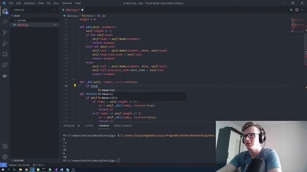Choose 'reversed' autocomplete suggestion
The height and width of the screenshot is (172, 307).
pyautogui.click(x=142, y=90)
